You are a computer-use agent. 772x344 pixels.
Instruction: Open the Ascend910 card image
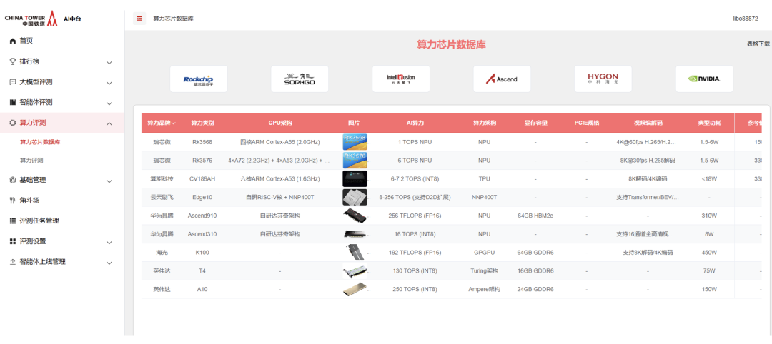(x=355, y=216)
